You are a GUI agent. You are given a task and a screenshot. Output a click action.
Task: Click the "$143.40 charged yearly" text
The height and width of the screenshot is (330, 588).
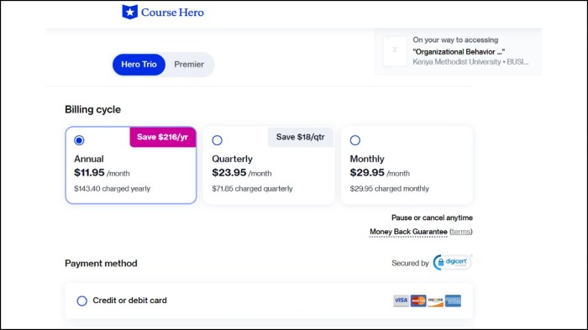(x=112, y=189)
